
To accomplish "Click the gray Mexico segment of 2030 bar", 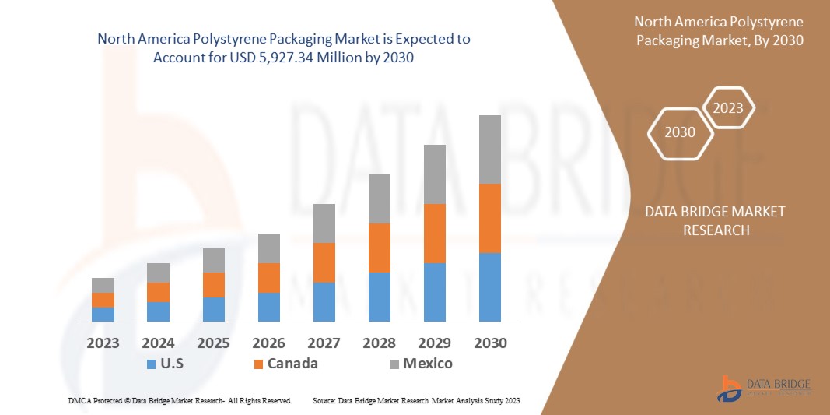I will point(489,149).
